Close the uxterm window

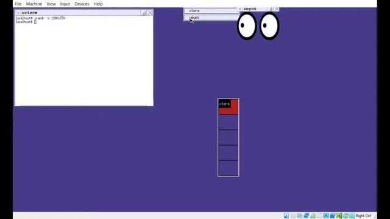pyautogui.click(x=150, y=13)
